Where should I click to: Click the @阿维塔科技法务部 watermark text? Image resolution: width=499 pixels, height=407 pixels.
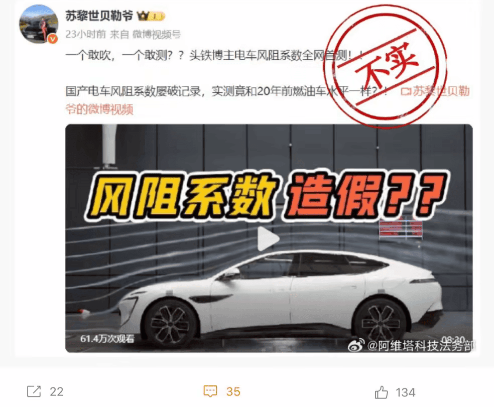pyautogui.click(x=420, y=346)
